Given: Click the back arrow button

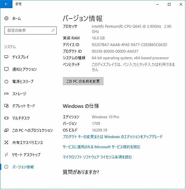Looking at the screenshot, I should (7, 4).
